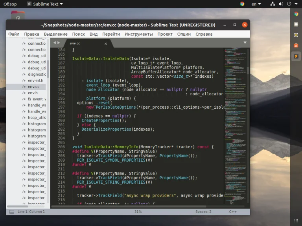Image resolution: width=302 pixels, height=226 pixels.
Task: Launch Chrome from the dock
Action: tap(296, 14)
